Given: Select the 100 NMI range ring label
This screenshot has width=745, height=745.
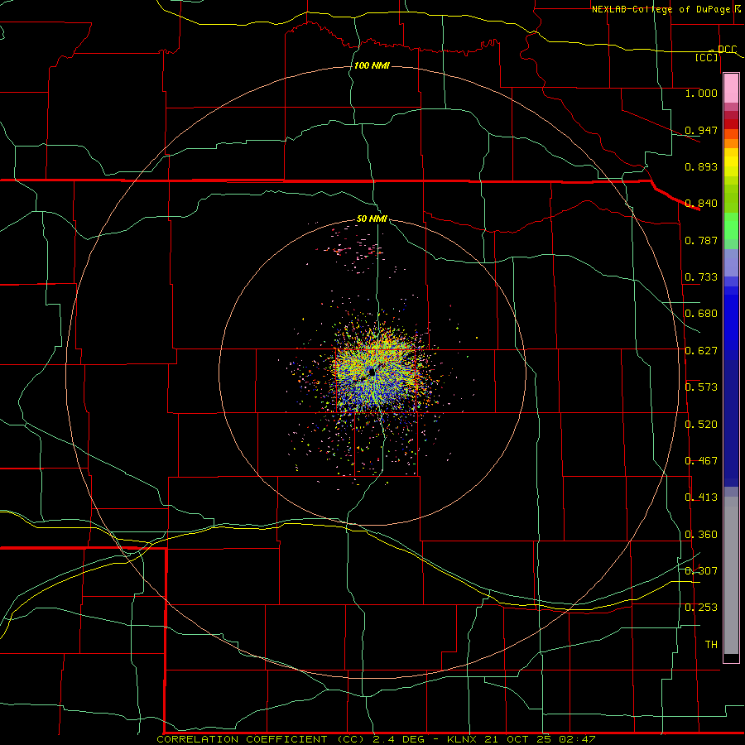Looking at the screenshot, I should 372,65.
